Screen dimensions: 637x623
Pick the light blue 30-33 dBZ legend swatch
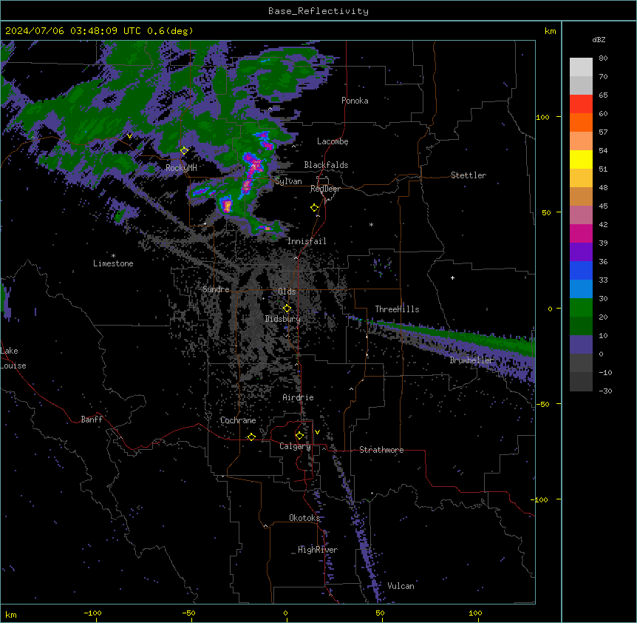[581, 289]
